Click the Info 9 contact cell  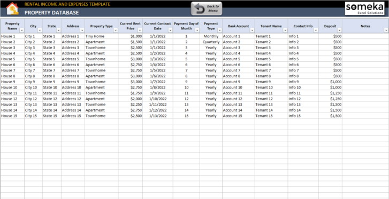point(303,82)
